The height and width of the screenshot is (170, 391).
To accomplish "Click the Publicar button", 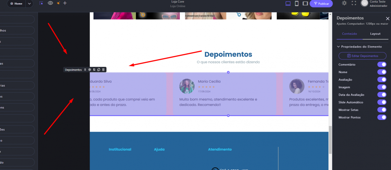I will [x=321, y=4].
